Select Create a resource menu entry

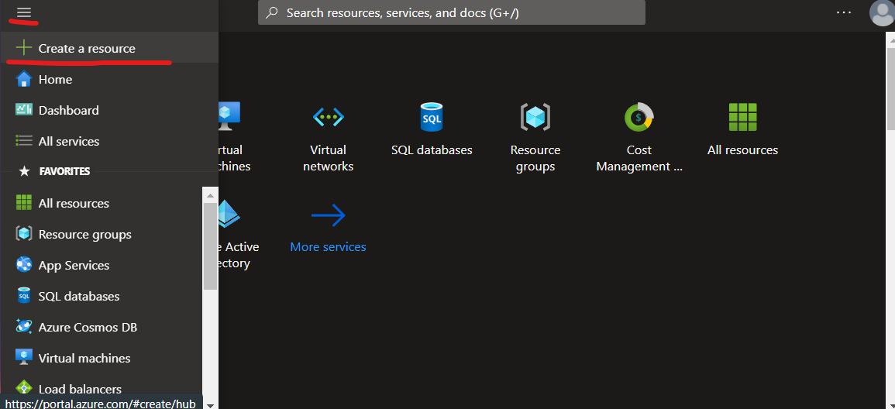(x=109, y=48)
